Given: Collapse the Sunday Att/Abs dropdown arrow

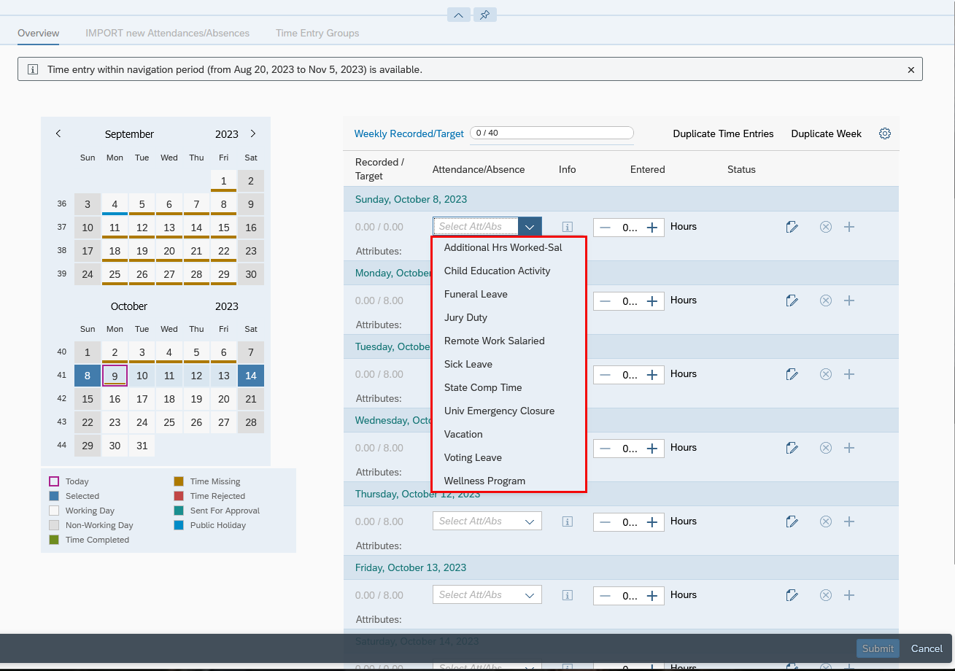Looking at the screenshot, I should pyautogui.click(x=530, y=227).
